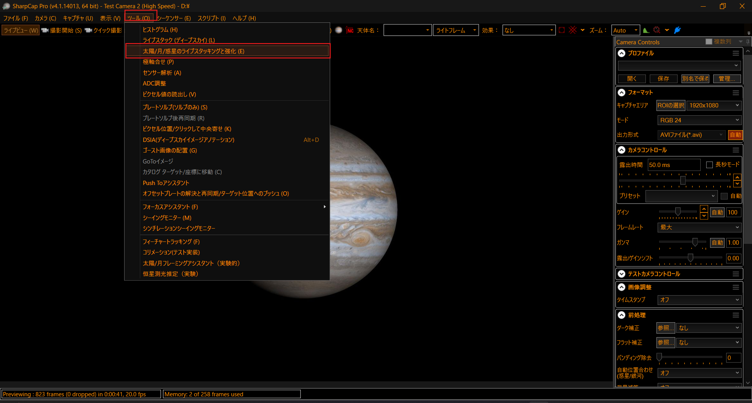Toggle the 複数列 checkbox in Camera Controls
752x403 pixels.
click(x=709, y=42)
